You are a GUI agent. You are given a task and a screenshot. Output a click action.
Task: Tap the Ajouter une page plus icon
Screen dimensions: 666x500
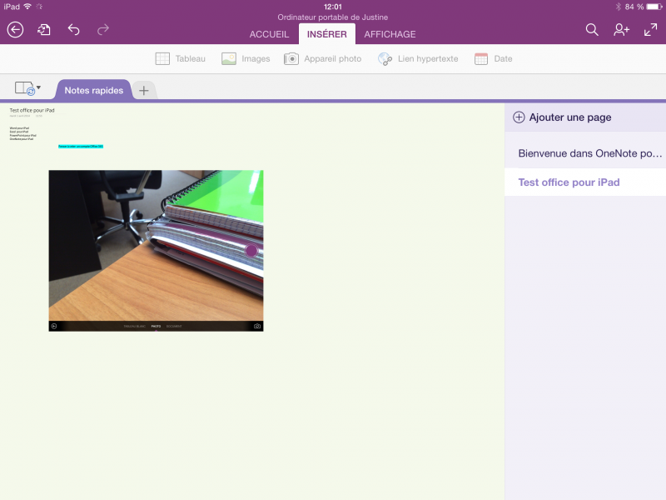coord(519,117)
